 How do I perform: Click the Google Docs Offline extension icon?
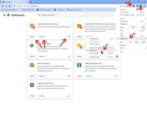[32, 45]
